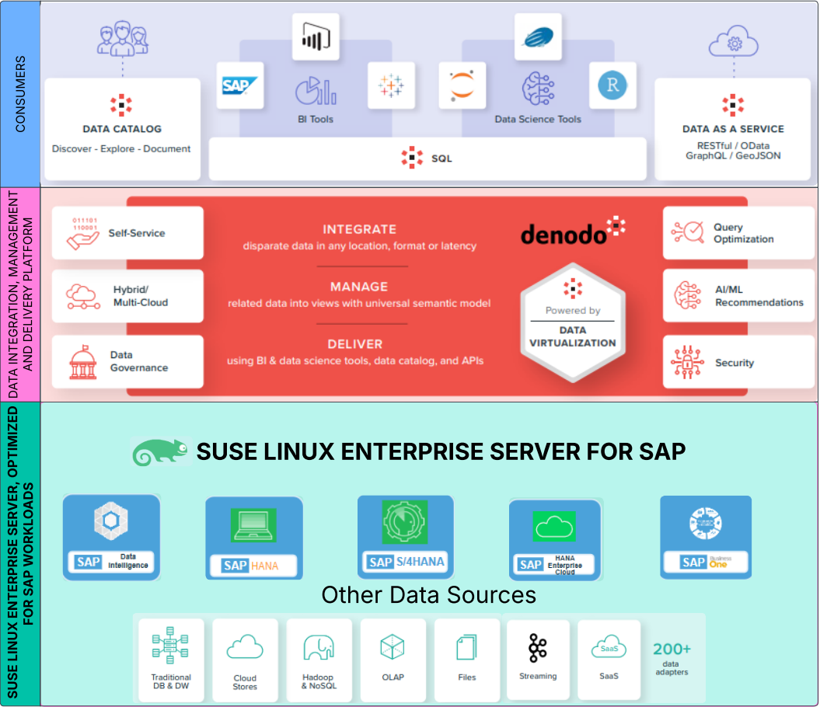Open the Data as a Service card

(733, 127)
